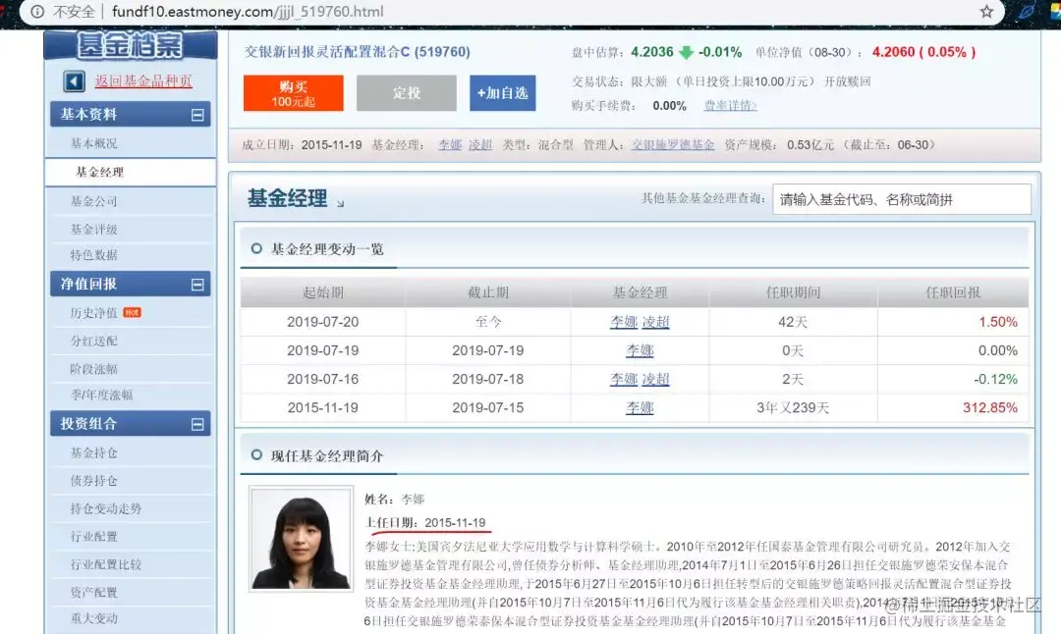Open 行业配置 in the sidebar

(x=94, y=536)
